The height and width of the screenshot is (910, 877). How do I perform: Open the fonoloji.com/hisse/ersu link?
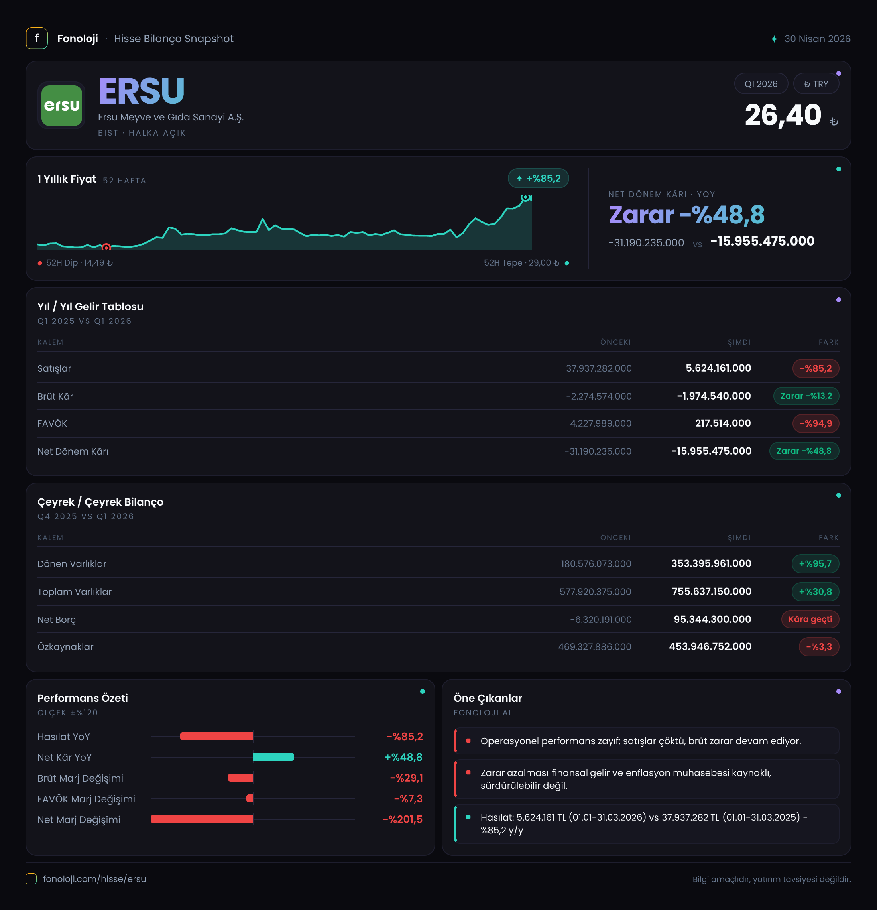94,878
